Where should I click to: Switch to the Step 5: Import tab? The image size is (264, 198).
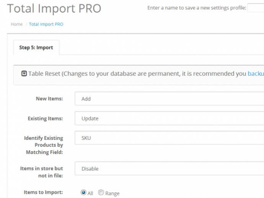point(36,48)
